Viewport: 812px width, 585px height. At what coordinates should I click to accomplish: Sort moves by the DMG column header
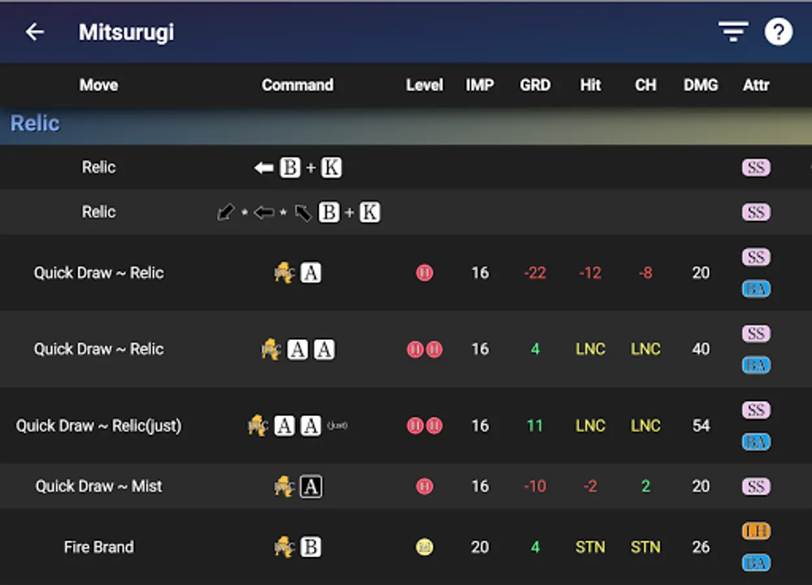point(701,85)
